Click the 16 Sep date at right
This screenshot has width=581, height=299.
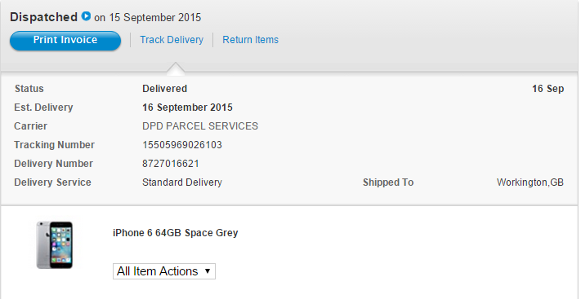548,89
